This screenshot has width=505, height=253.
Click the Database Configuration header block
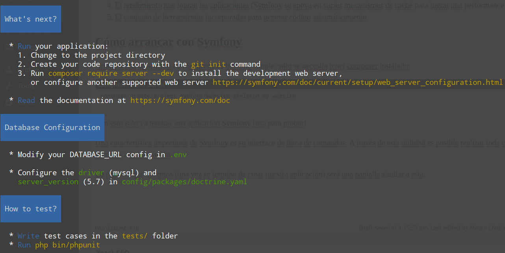pos(52,127)
